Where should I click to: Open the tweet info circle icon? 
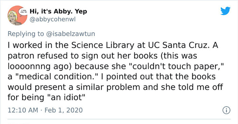[226, 110]
